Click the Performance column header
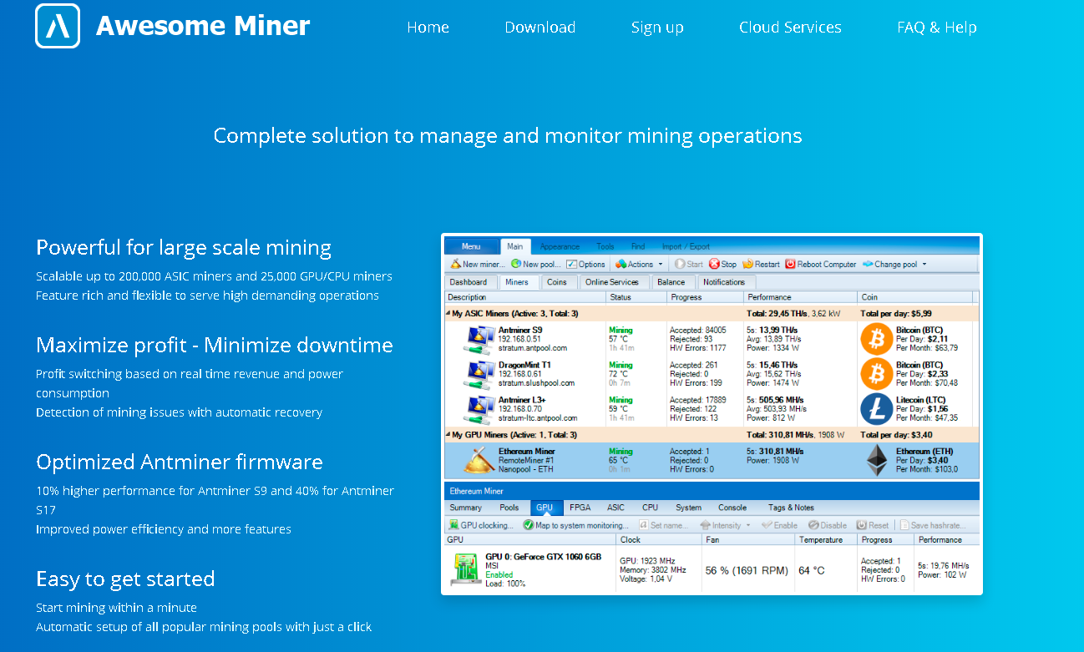Viewport: 1084px width, 652px height. click(x=800, y=297)
